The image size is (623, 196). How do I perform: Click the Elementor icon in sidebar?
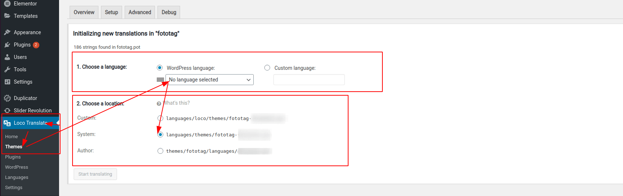7,3
